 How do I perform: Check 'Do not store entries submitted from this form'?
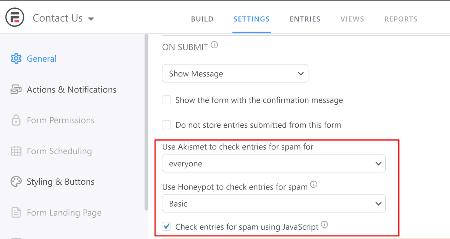166,125
